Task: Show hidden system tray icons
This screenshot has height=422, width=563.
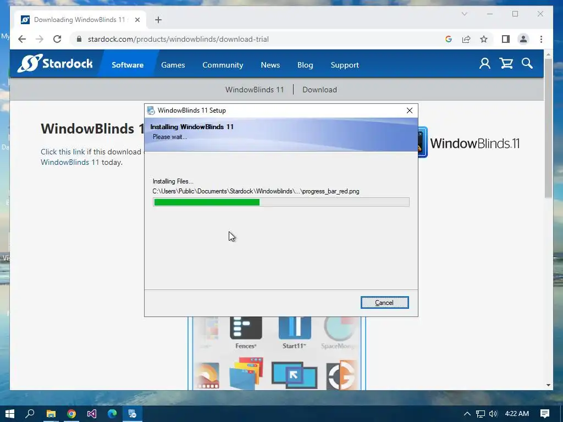Action: (x=467, y=414)
